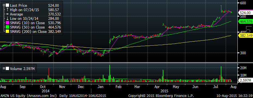Click the white Last Price color swatch
This screenshot has width=253, height=98.
7,5
